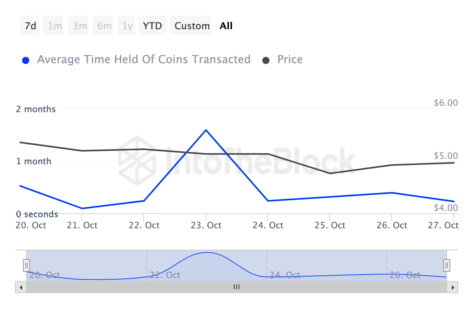Select the 1y time range
Screen dimensions: 474x316
[x=127, y=26]
